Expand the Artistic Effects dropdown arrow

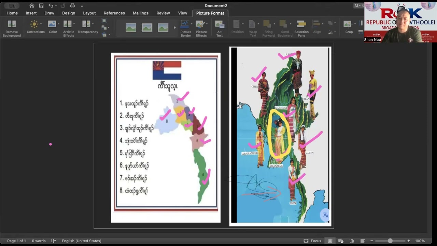(74, 24)
